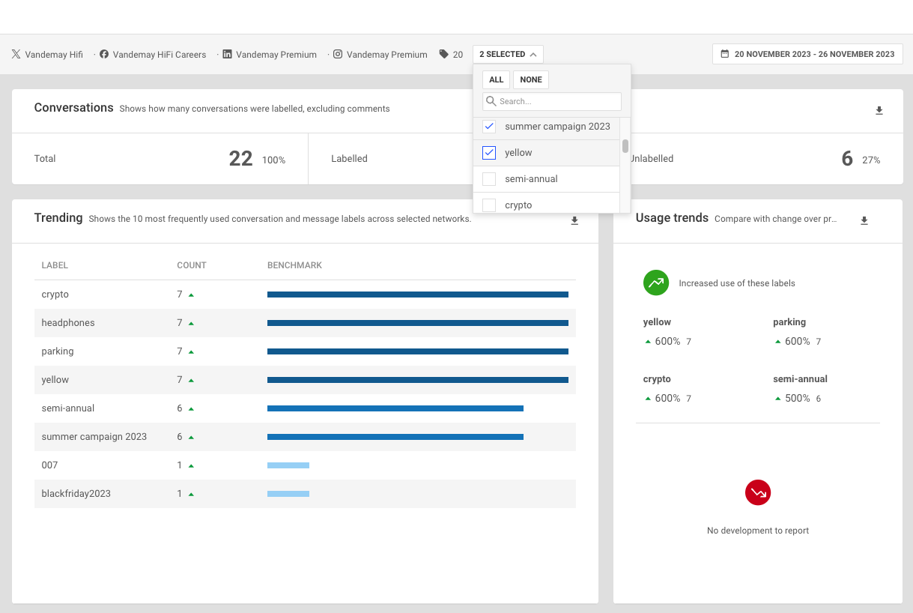Click the Vandemay HiFi Careers account name

point(160,55)
